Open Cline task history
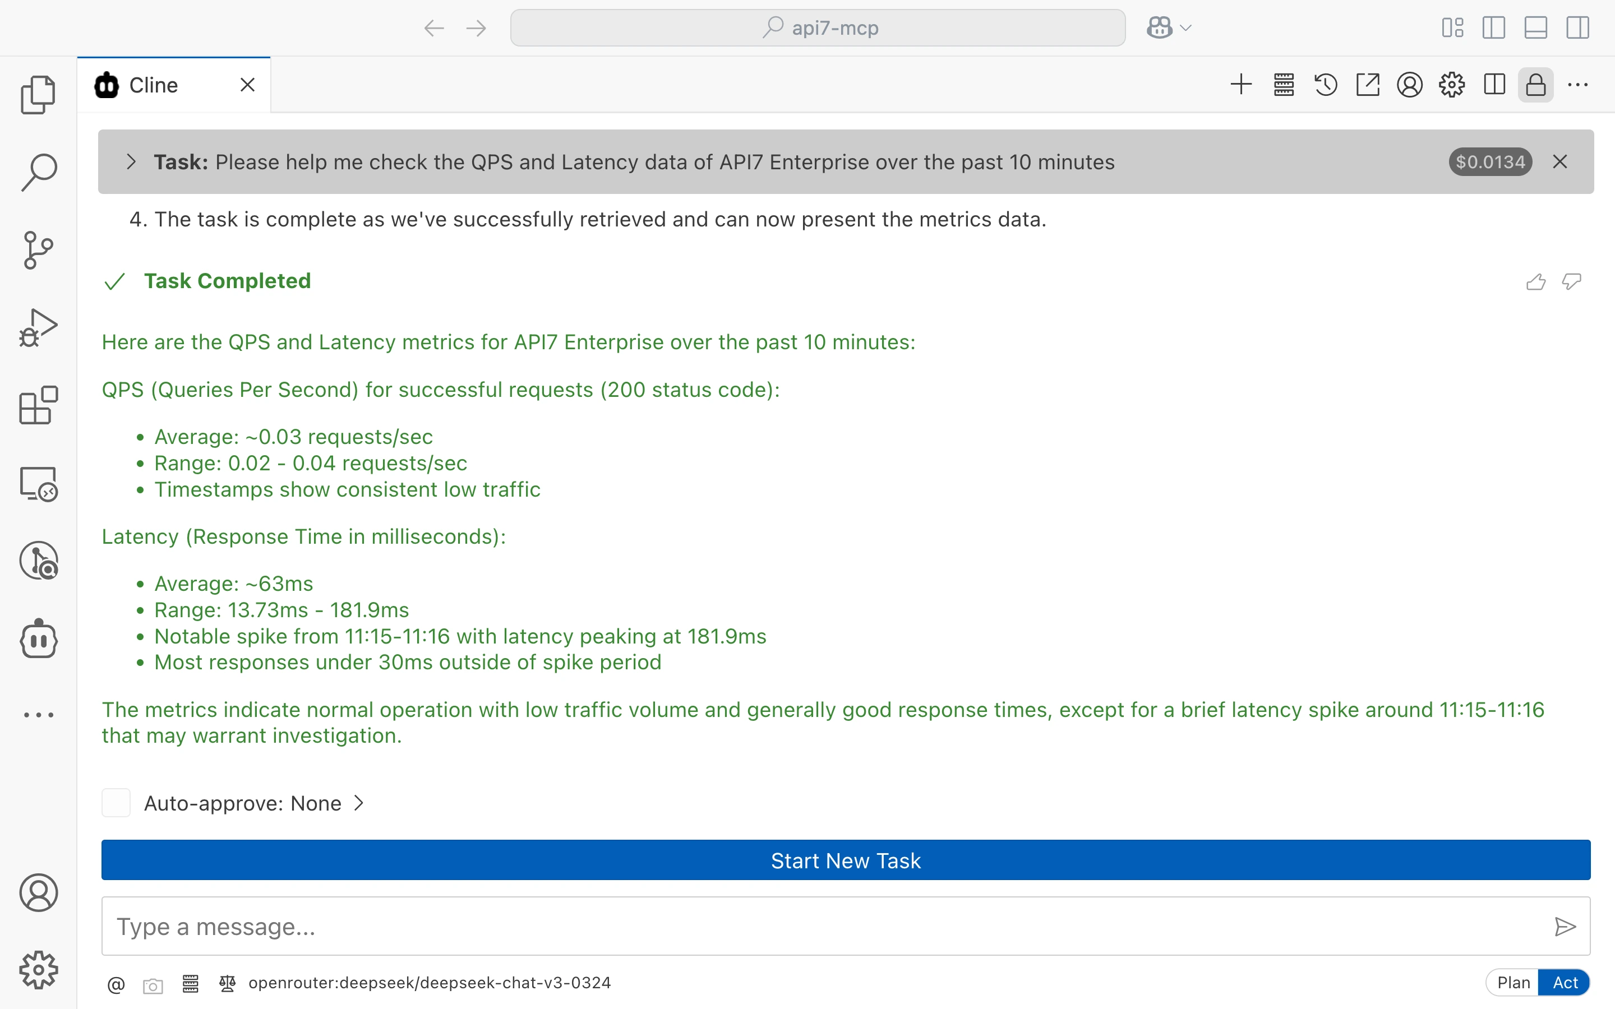1615x1009 pixels. [1326, 85]
